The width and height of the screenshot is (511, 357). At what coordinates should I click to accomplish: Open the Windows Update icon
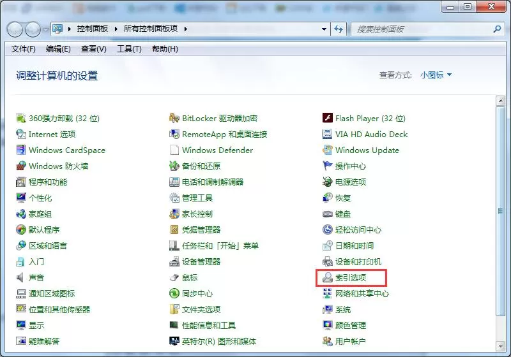tap(327, 150)
